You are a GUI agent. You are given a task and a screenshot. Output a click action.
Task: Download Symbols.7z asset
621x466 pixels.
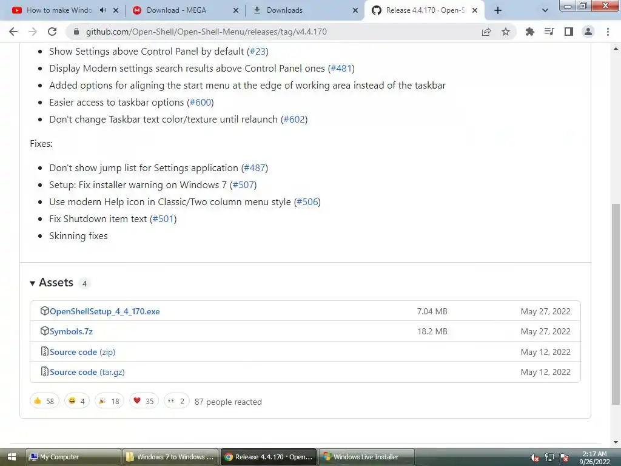tap(71, 332)
